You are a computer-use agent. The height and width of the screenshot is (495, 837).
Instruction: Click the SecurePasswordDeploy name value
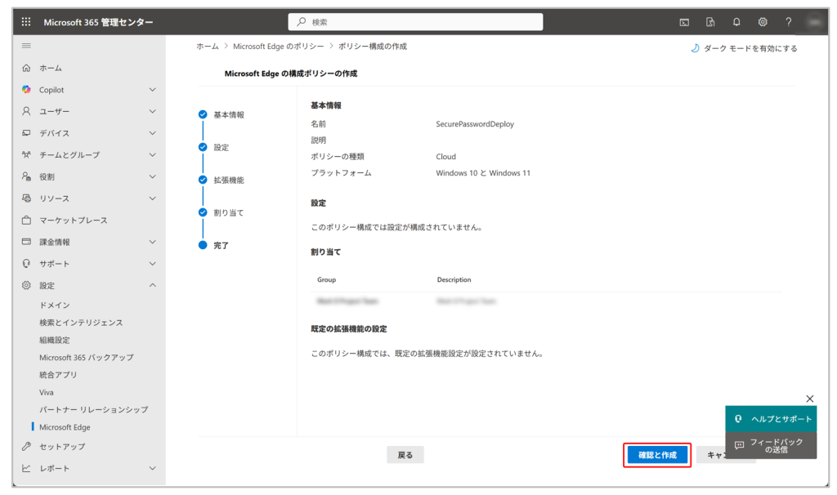tap(475, 124)
